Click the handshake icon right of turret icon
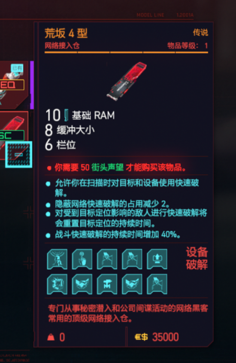This screenshot has width=236, height=363. tap(132, 284)
